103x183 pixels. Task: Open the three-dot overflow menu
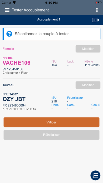[x=97, y=10]
